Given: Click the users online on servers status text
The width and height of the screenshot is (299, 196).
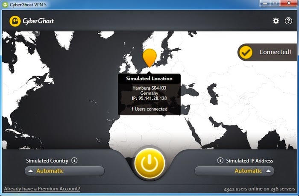Looking at the screenshot, I should (x=259, y=189).
